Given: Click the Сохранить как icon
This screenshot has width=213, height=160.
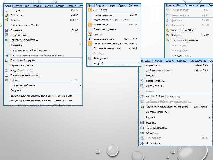Looking at the screenshot, I should [x=7, y=35].
